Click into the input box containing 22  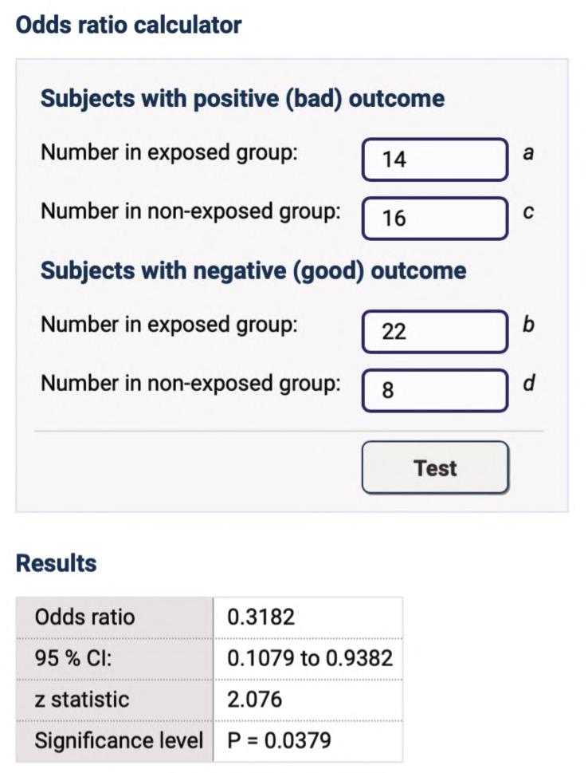tap(434, 331)
